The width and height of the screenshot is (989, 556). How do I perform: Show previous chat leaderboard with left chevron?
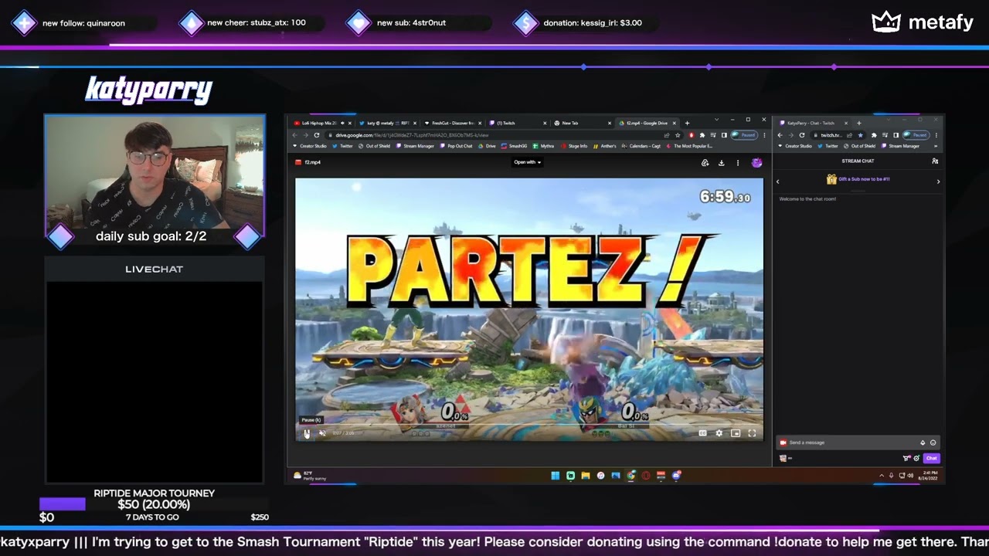point(777,181)
